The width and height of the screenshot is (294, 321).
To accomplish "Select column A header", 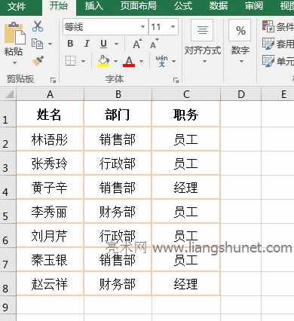I will coord(50,94).
